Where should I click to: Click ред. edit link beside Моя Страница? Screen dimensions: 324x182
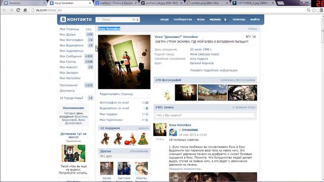(89, 29)
